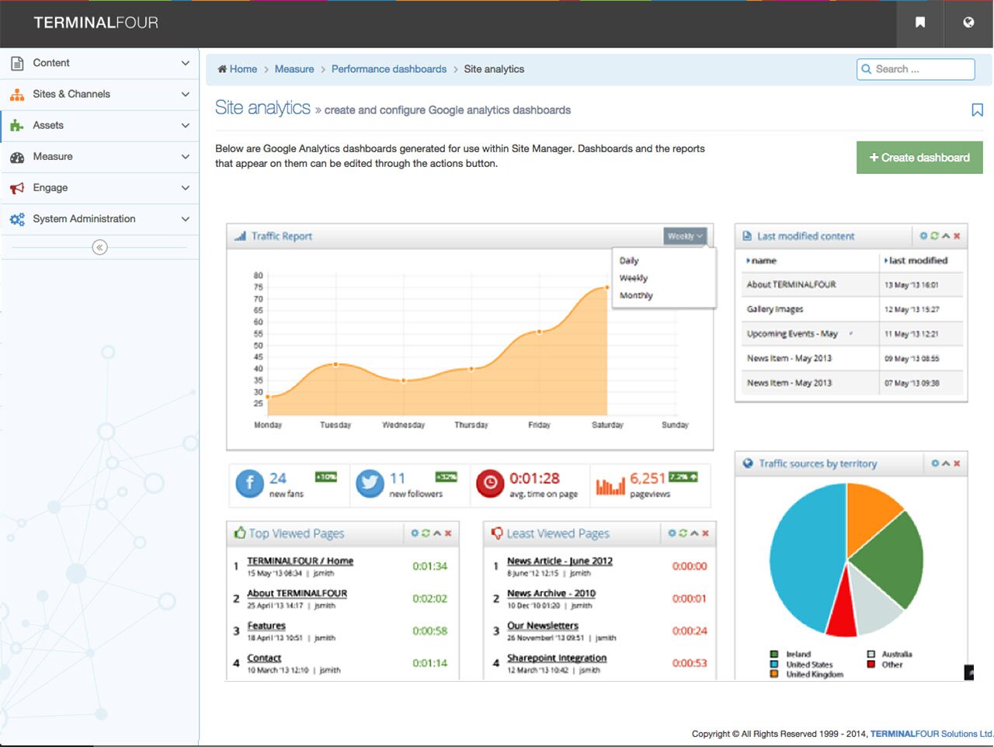Click the thumbs-down Least Viewed Pages icon
The image size is (994, 747).
pyautogui.click(x=497, y=533)
